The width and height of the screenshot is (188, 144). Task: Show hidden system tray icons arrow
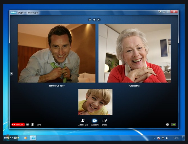(x=154, y=138)
